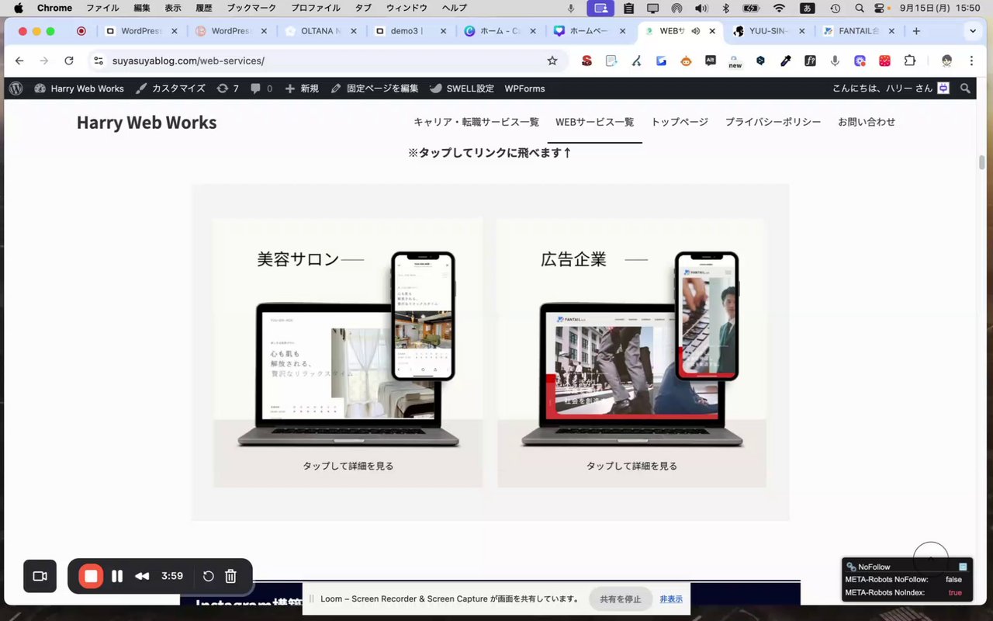Click the Harry Web Works site title
This screenshot has height=621, width=993.
click(x=147, y=123)
